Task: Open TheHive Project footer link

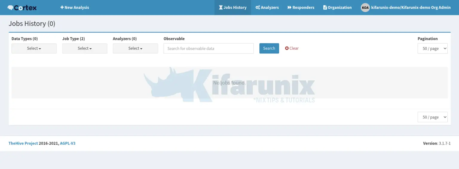Action: 23,143
